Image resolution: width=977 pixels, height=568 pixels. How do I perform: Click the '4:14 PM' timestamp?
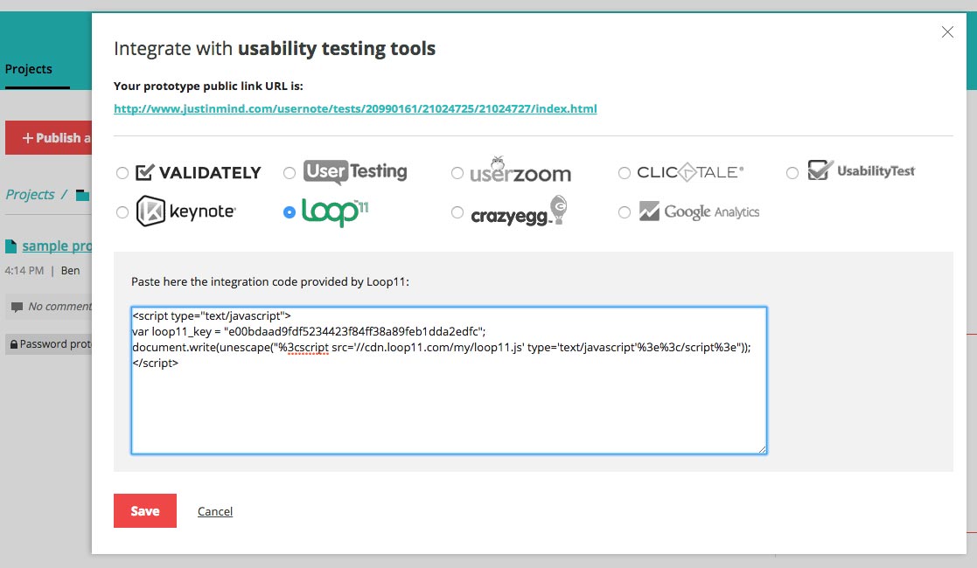[x=24, y=270]
